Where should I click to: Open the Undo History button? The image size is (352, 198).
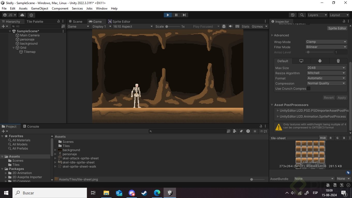pos(293,15)
